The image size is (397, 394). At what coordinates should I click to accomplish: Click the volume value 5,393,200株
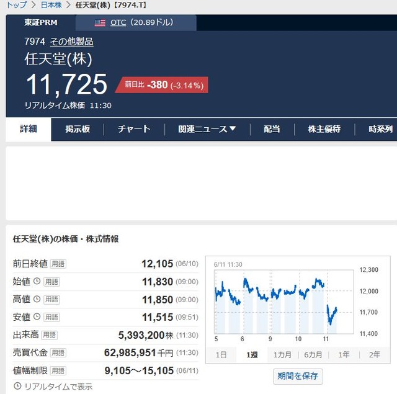click(x=146, y=335)
